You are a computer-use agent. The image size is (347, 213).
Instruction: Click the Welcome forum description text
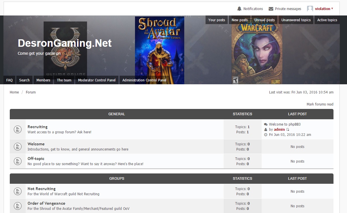click(78, 149)
